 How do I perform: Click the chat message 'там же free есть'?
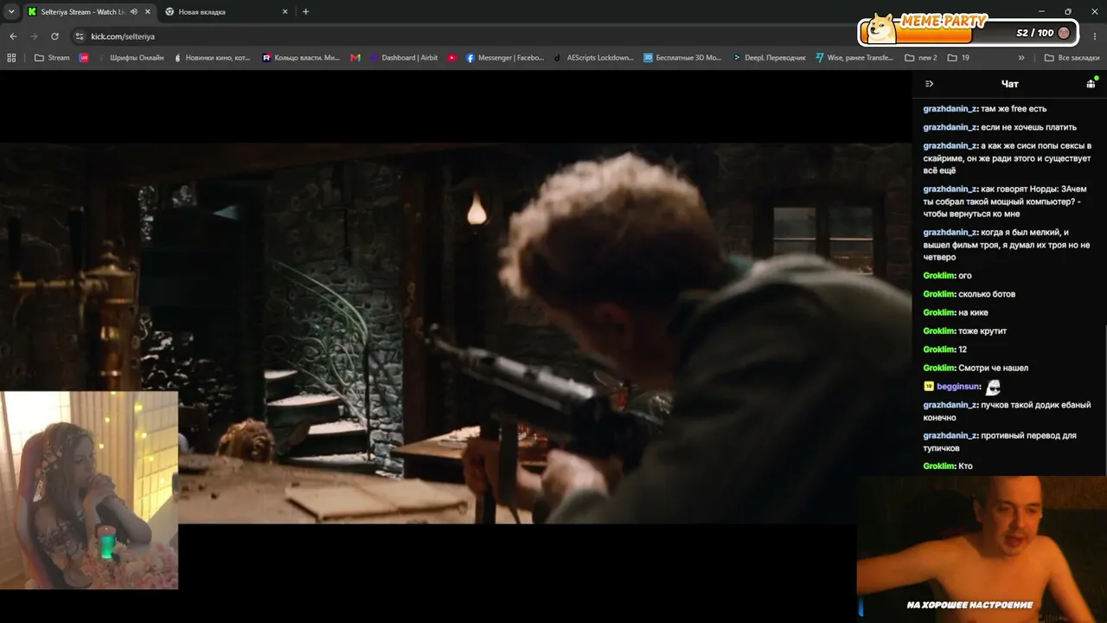[1014, 109]
